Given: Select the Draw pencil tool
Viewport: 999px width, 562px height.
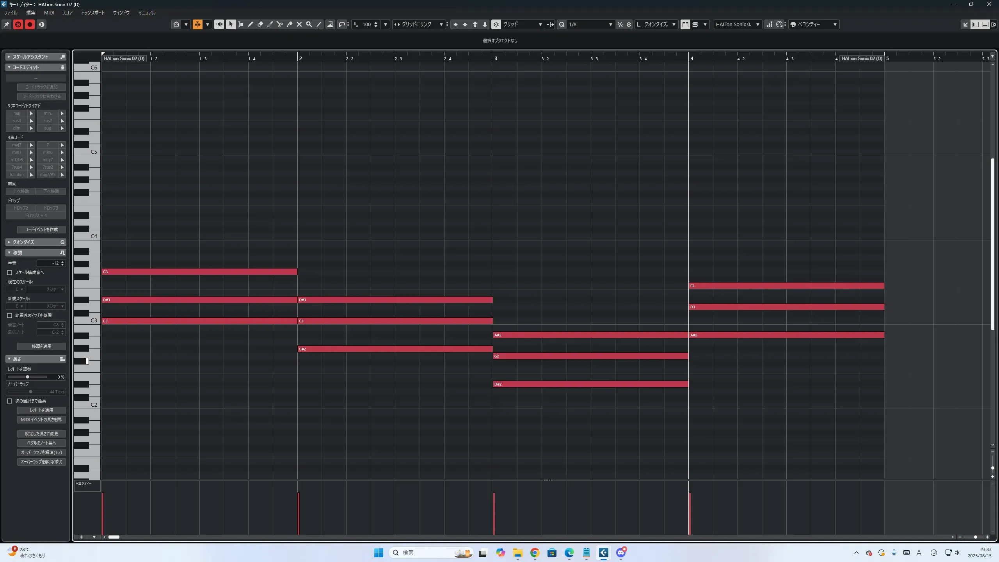Looking at the screenshot, I should pyautogui.click(x=250, y=24).
